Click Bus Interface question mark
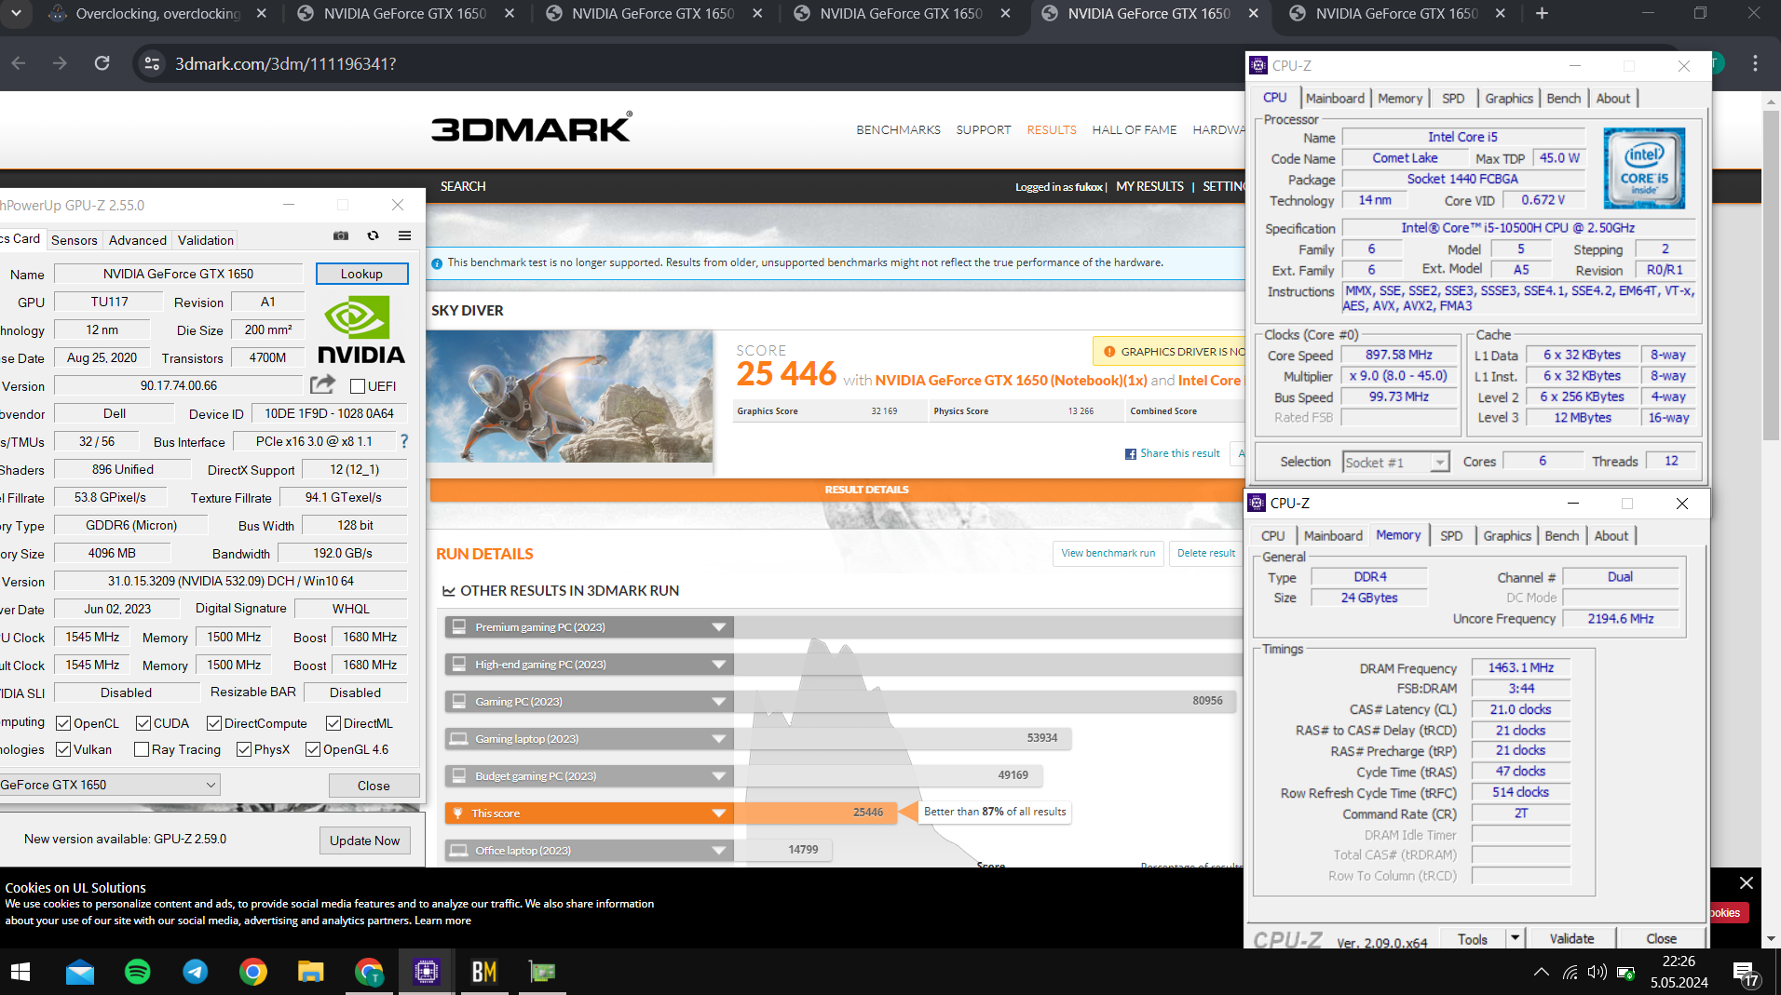Viewport: 1781px width, 995px height. [x=404, y=441]
